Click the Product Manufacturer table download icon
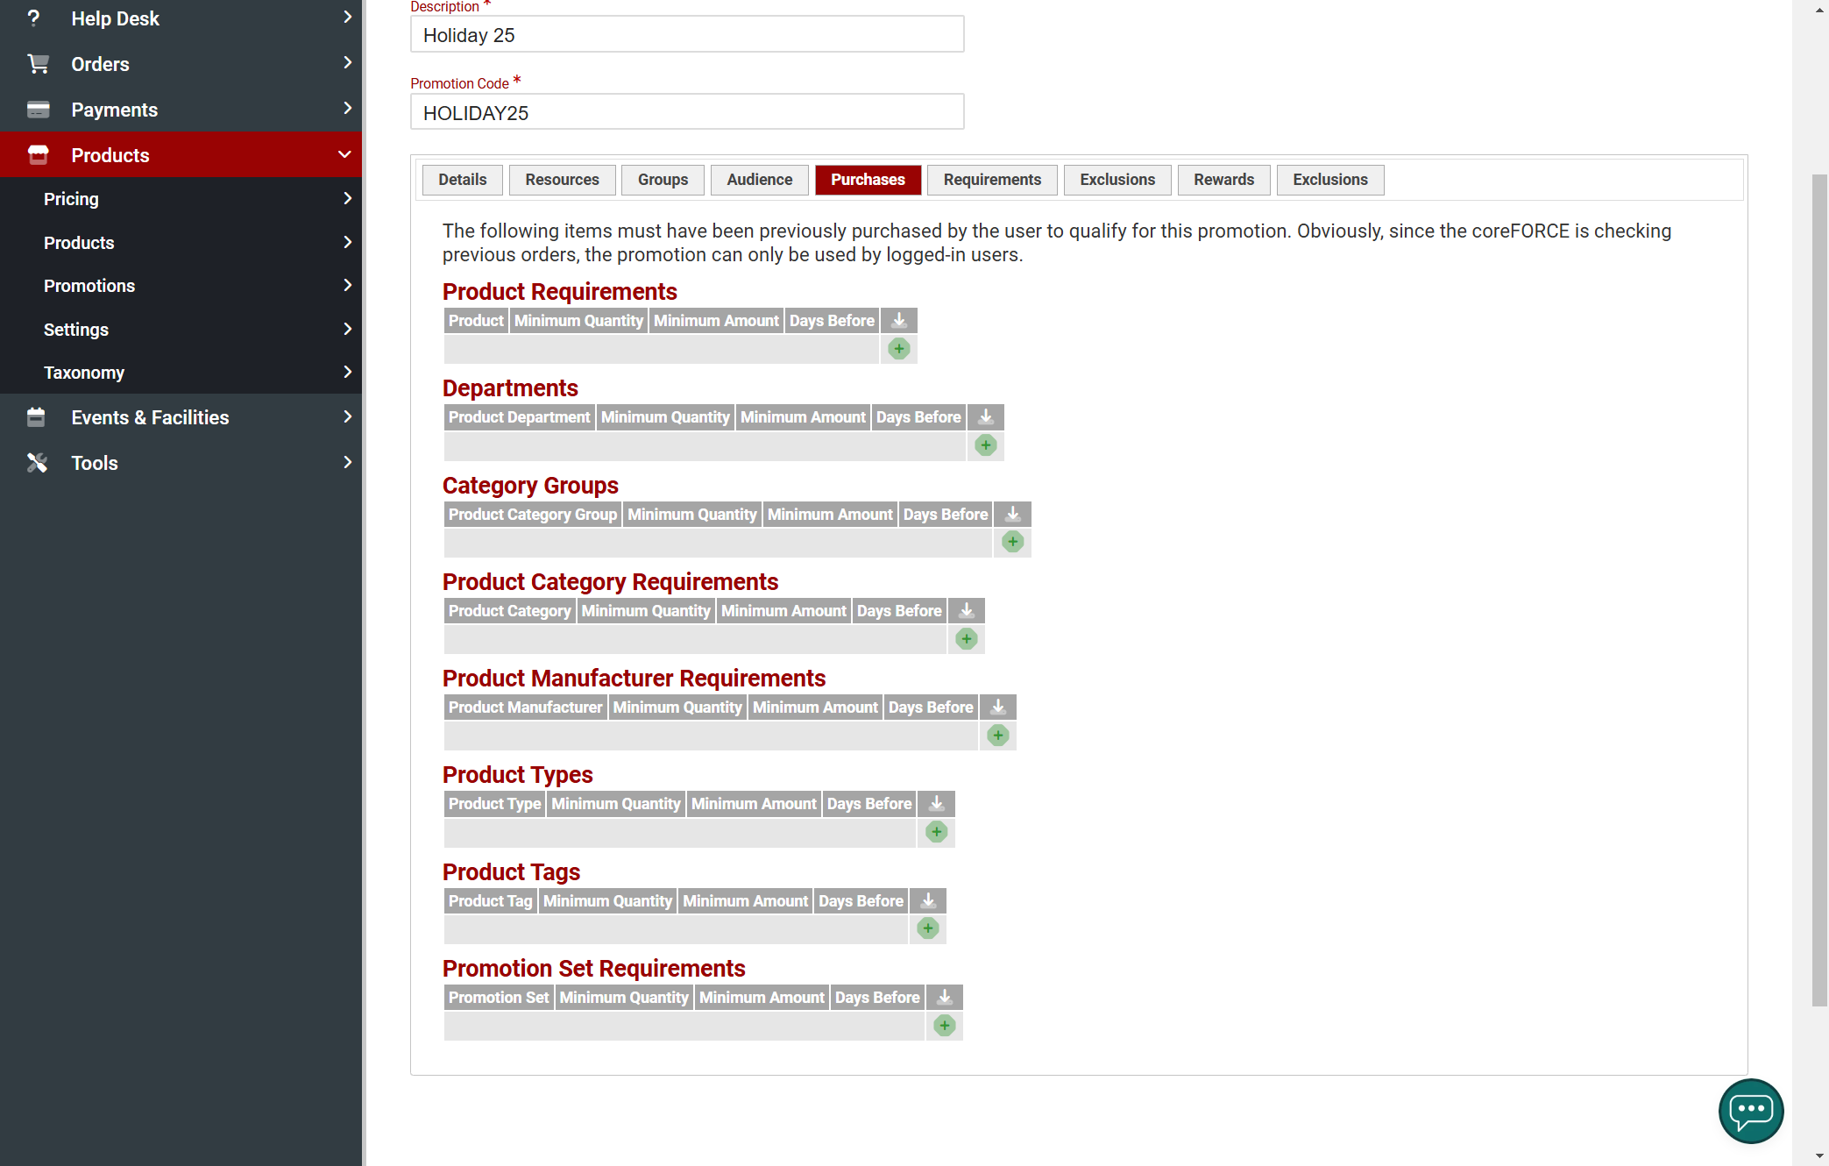This screenshot has height=1166, width=1829. click(997, 707)
